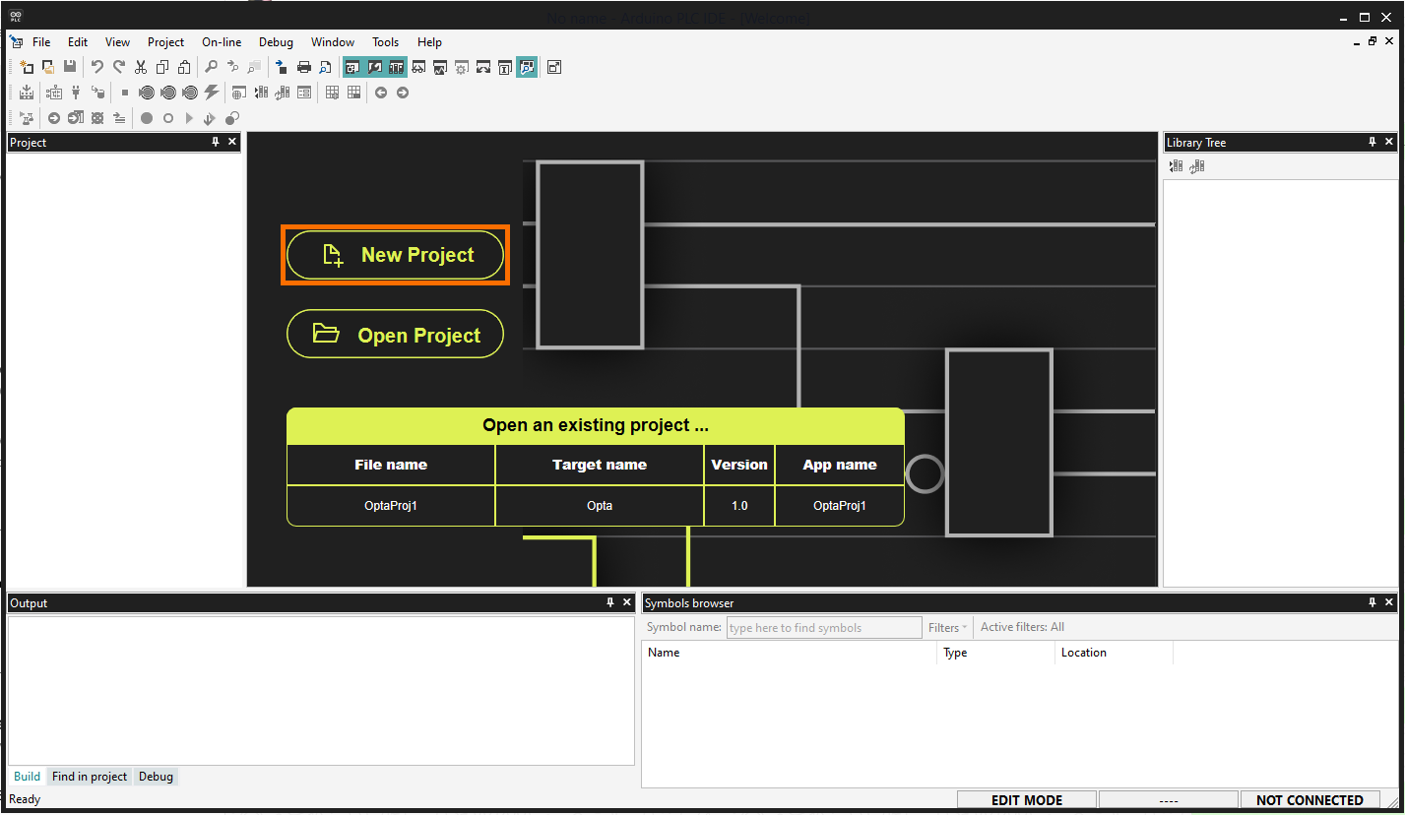Click the play triangle debug icon
This screenshot has width=1405, height=815.
click(x=190, y=118)
